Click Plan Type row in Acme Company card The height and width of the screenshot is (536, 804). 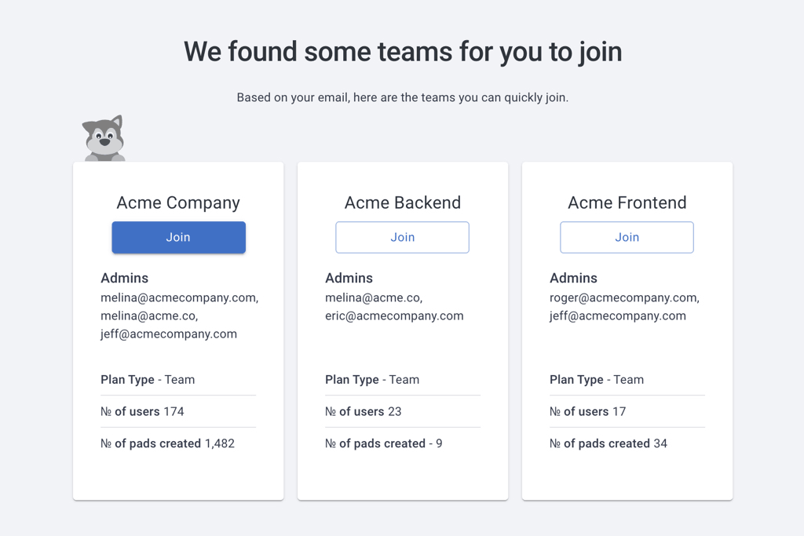click(x=148, y=380)
